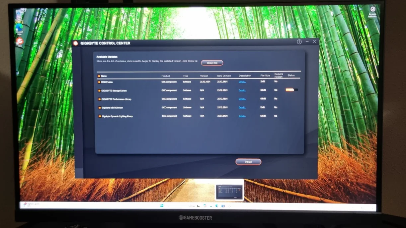The width and height of the screenshot is (406, 228).
Task: Click the 66MB file size value
Action: pyautogui.click(x=263, y=90)
